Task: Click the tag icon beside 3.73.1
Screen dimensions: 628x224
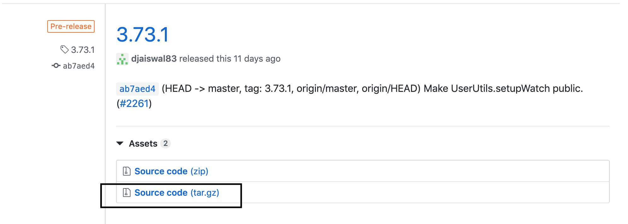Action: (64, 49)
